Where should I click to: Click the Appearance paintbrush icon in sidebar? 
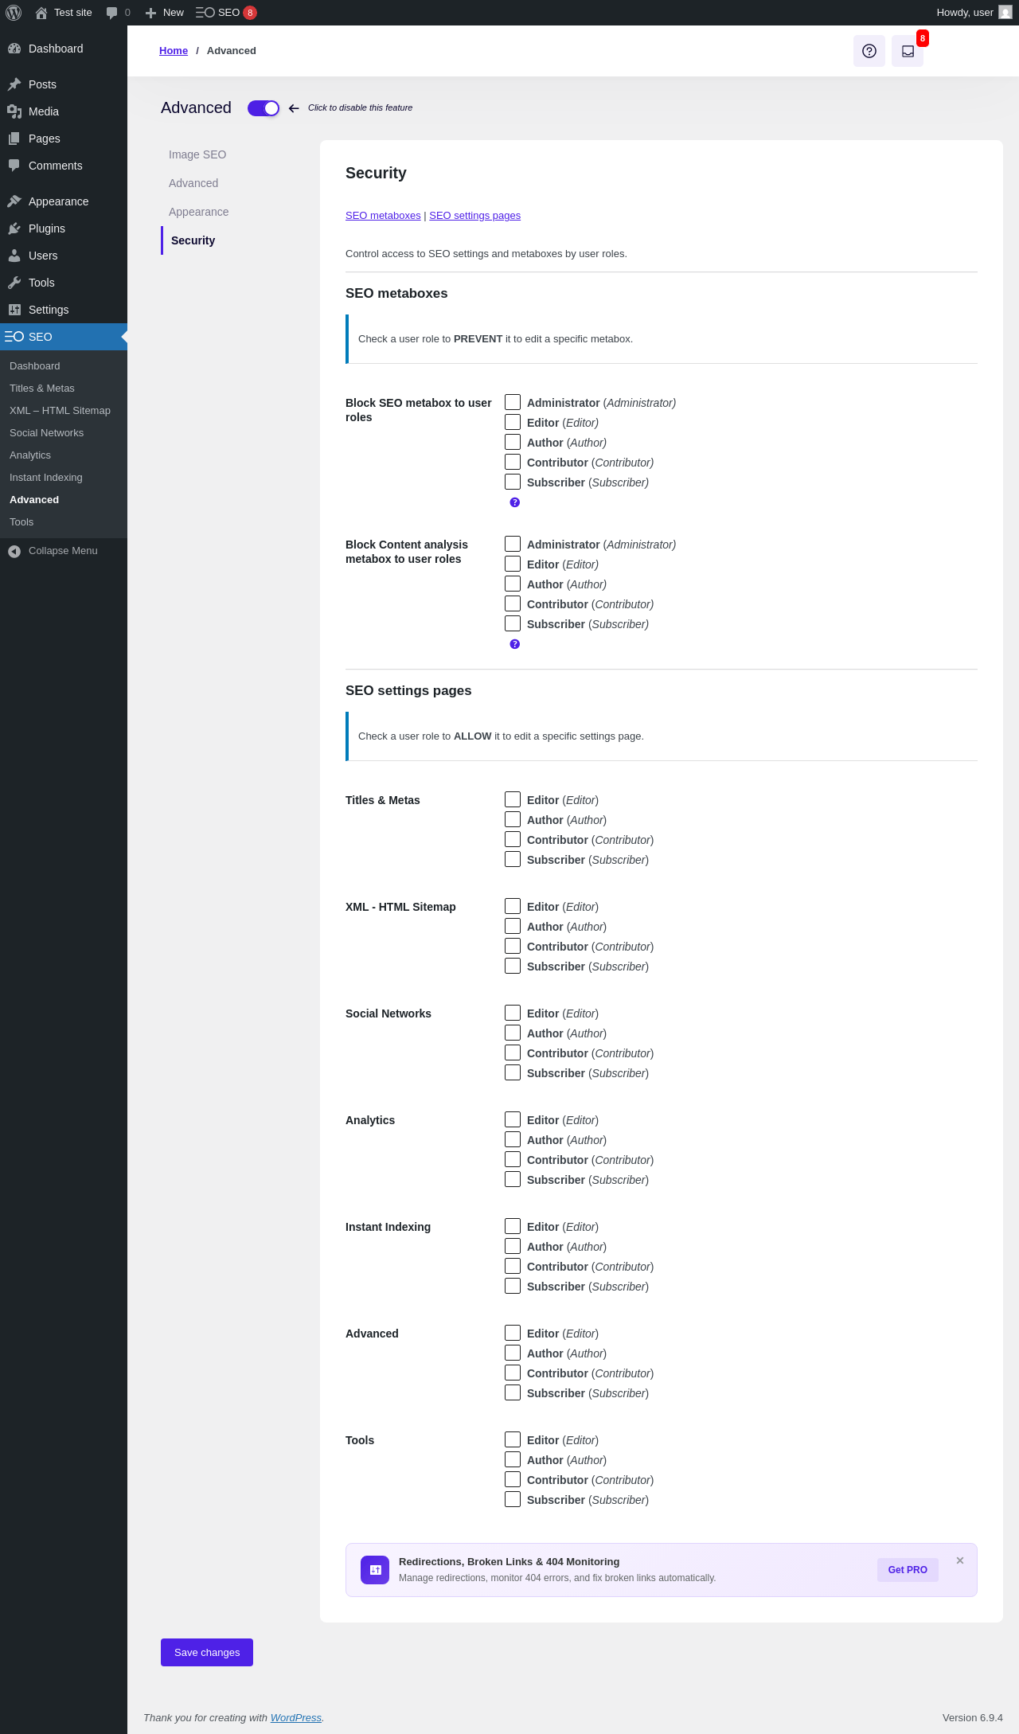[14, 201]
